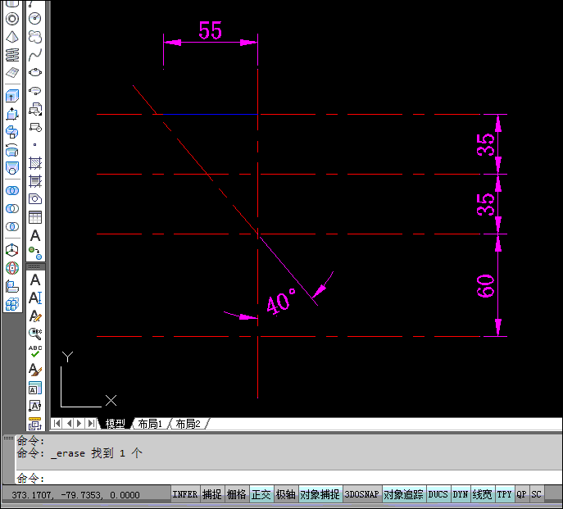Select the Region tool
The width and height of the screenshot is (563, 509).
pyautogui.click(x=35, y=199)
